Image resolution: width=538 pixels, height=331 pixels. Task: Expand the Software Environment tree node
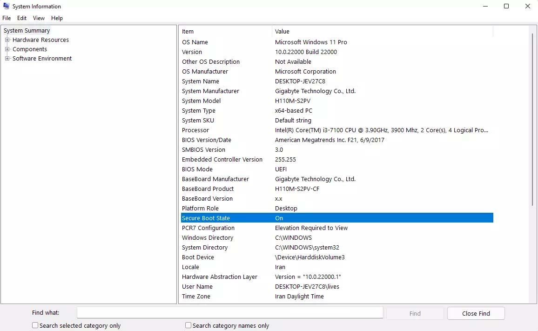(x=7, y=59)
